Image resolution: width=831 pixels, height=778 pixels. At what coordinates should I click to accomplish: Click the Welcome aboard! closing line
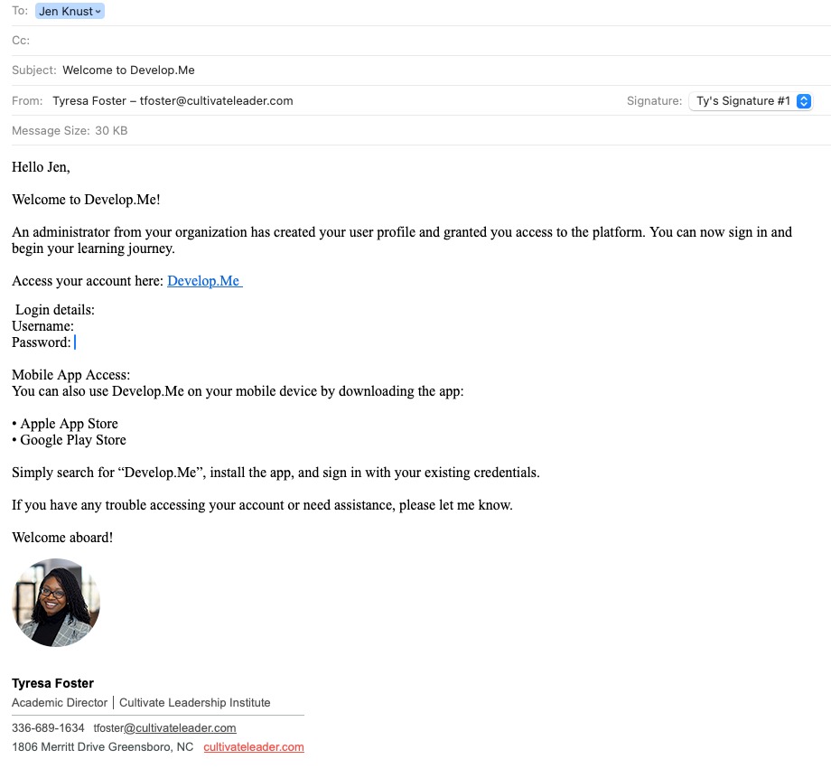point(62,538)
